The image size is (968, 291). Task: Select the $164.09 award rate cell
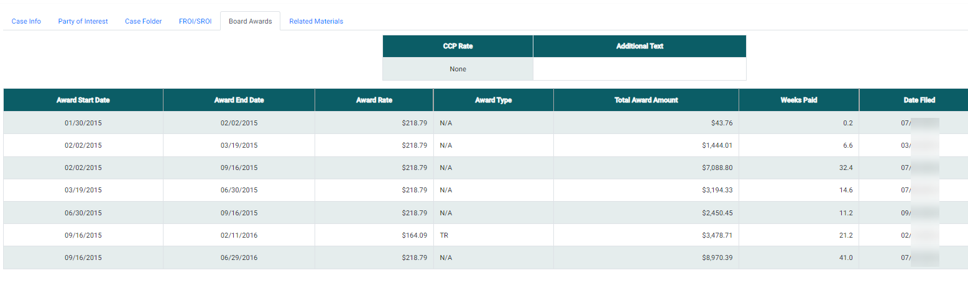[414, 235]
